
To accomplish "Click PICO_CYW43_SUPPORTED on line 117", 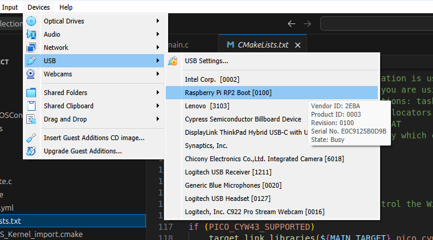I will (x=259, y=227).
